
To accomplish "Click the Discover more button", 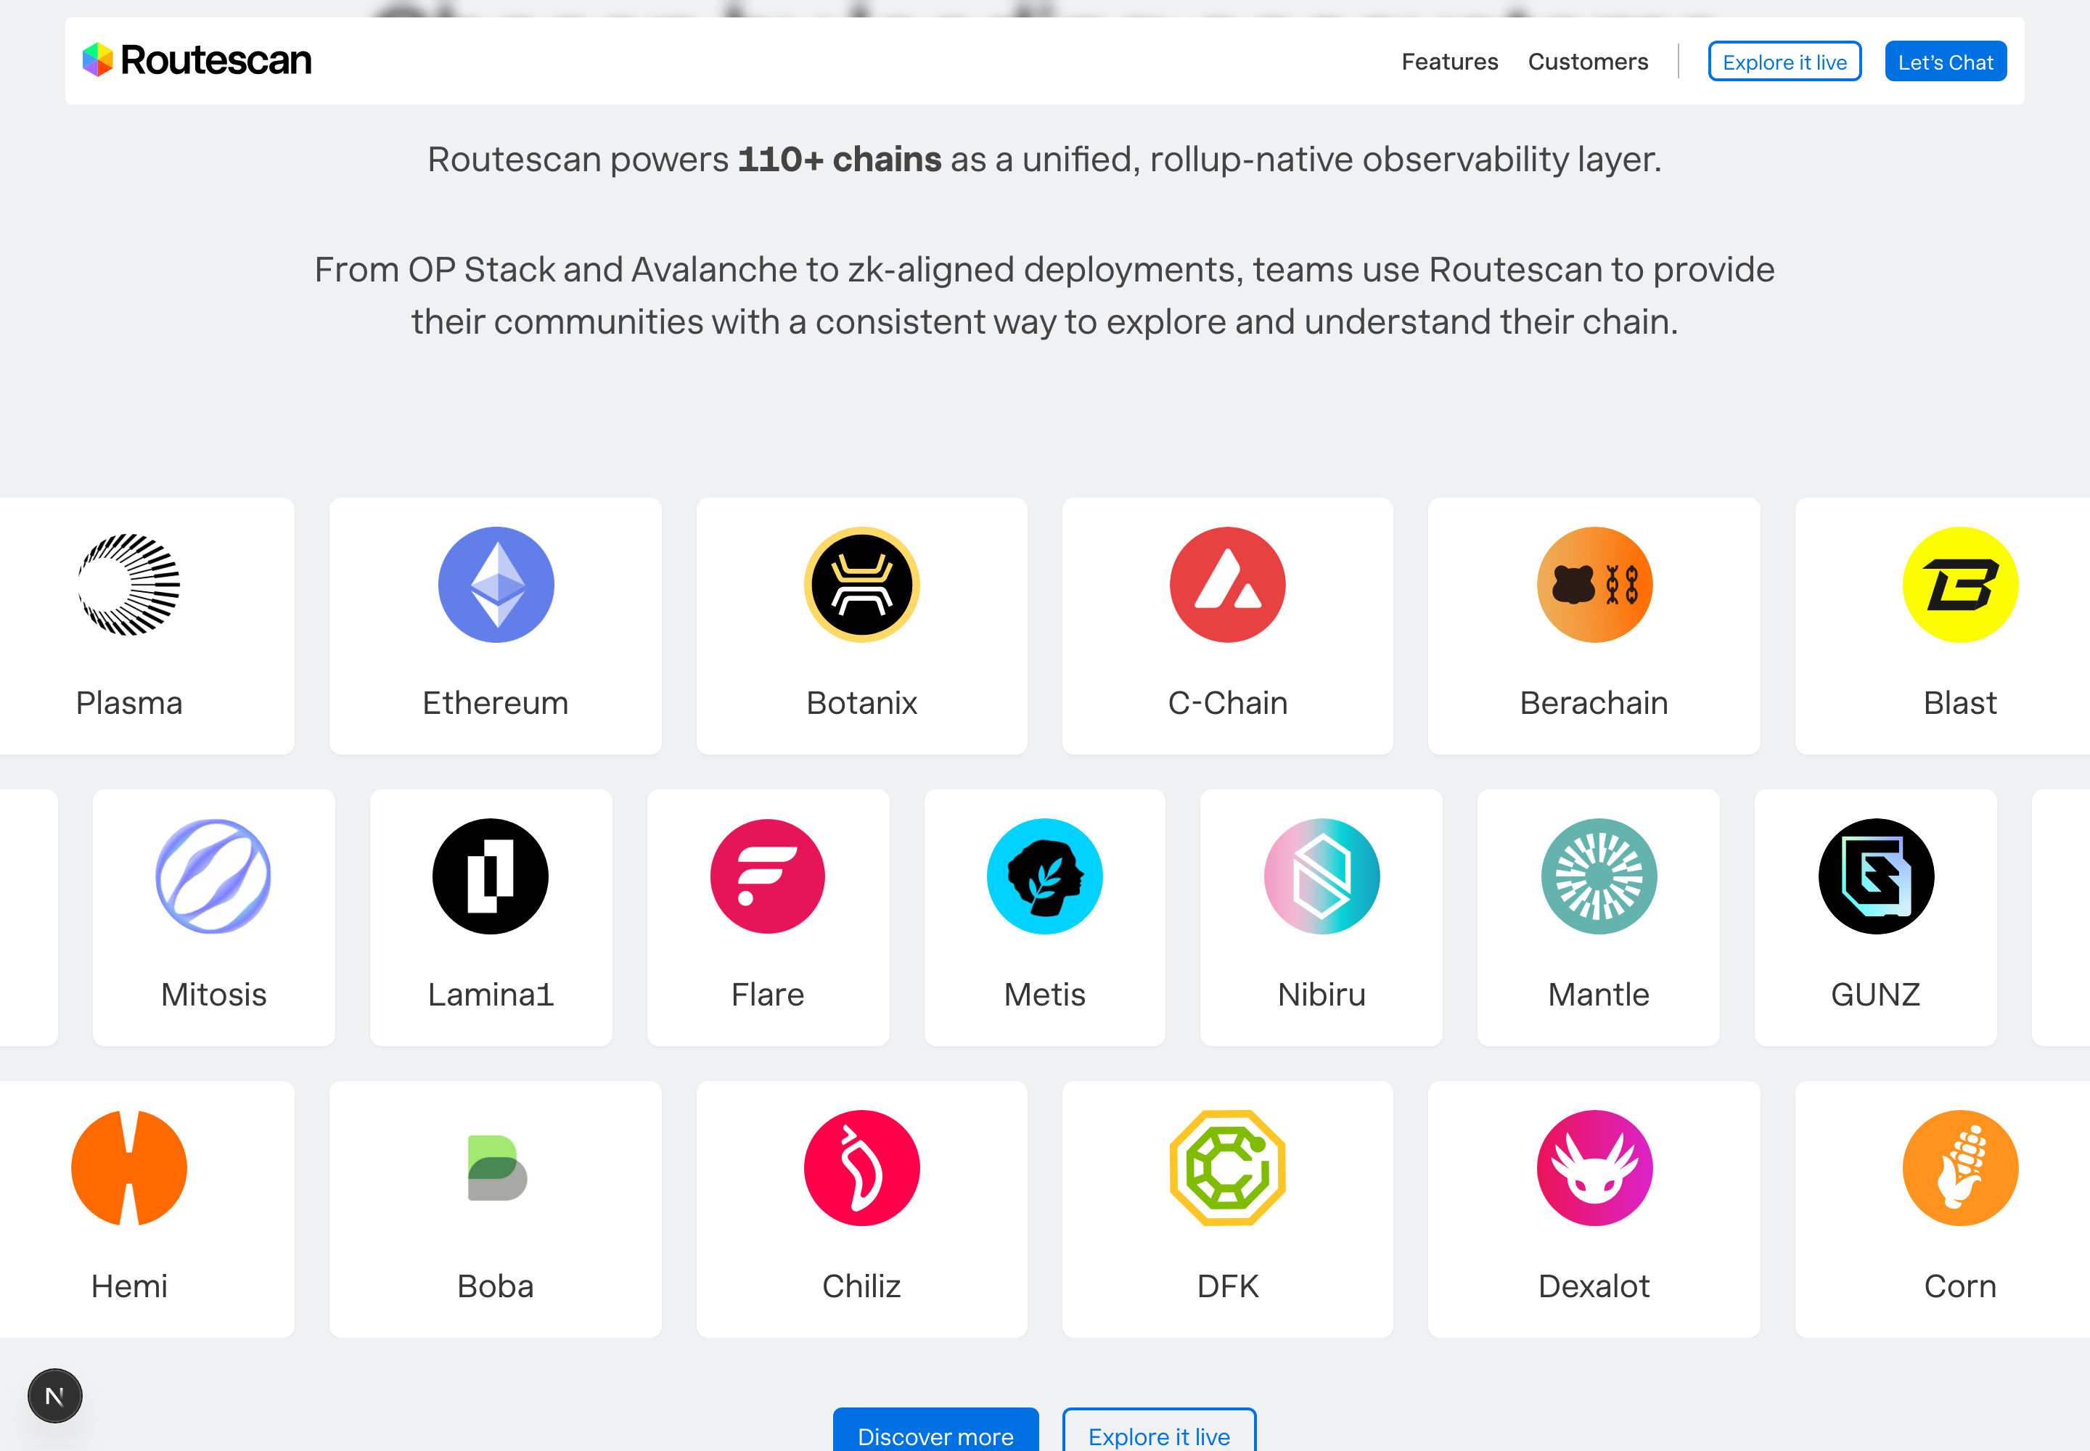I will (x=936, y=1431).
